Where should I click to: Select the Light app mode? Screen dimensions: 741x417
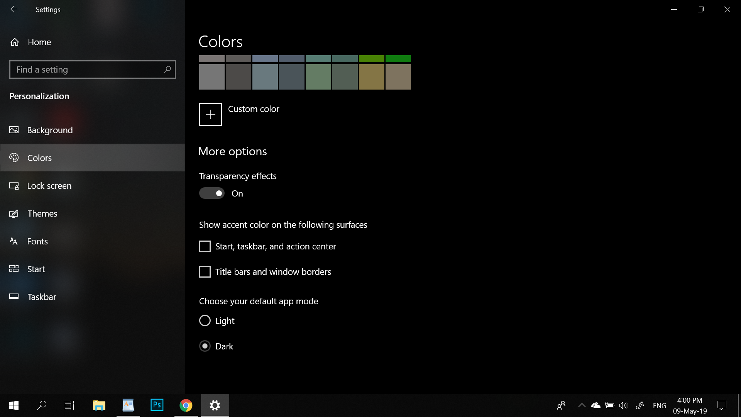coord(205,320)
